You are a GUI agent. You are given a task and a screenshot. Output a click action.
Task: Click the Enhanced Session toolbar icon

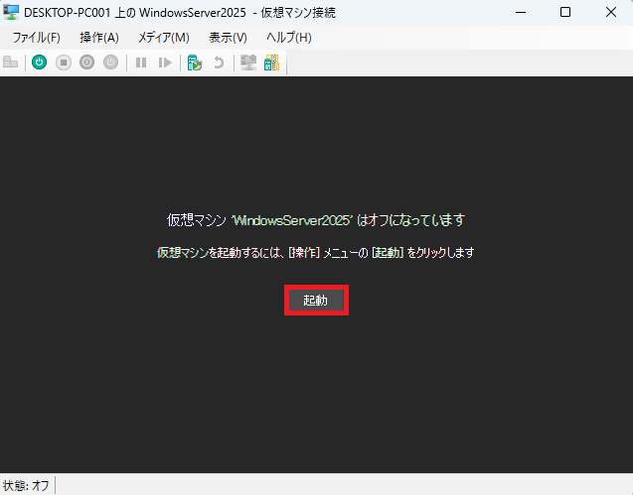tap(248, 62)
